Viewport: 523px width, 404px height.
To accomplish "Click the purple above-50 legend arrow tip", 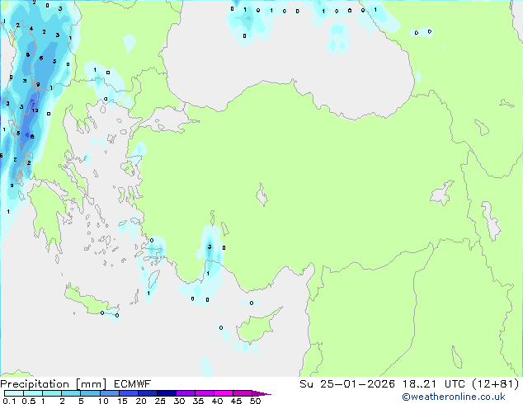I will coord(261,393).
